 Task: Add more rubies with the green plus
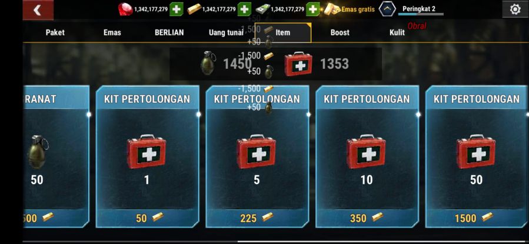pyautogui.click(x=176, y=9)
